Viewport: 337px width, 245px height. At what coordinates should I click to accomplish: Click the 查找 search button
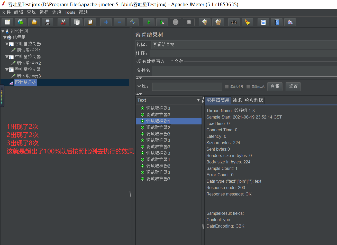coord(275,87)
